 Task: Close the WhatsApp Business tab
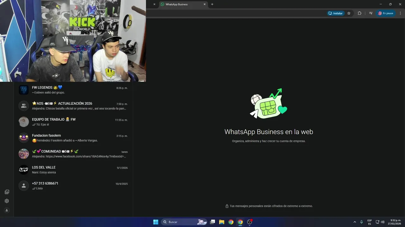pos(204,4)
